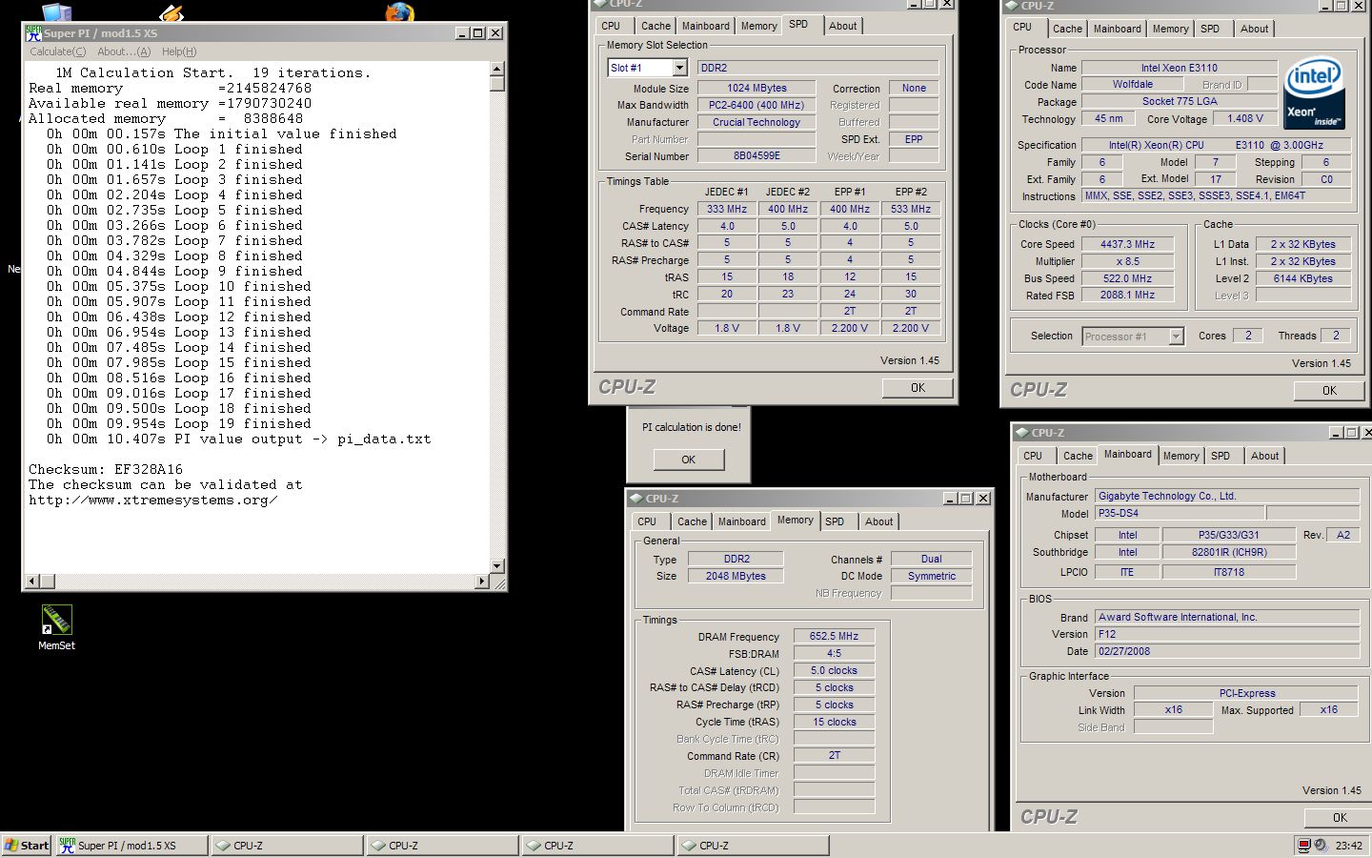Click the Winamp desktop icon

[x=171, y=12]
